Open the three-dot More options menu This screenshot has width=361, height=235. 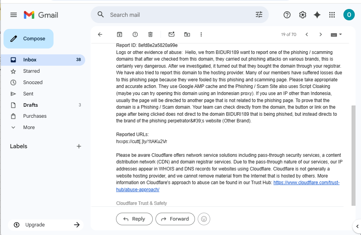pos(201,34)
